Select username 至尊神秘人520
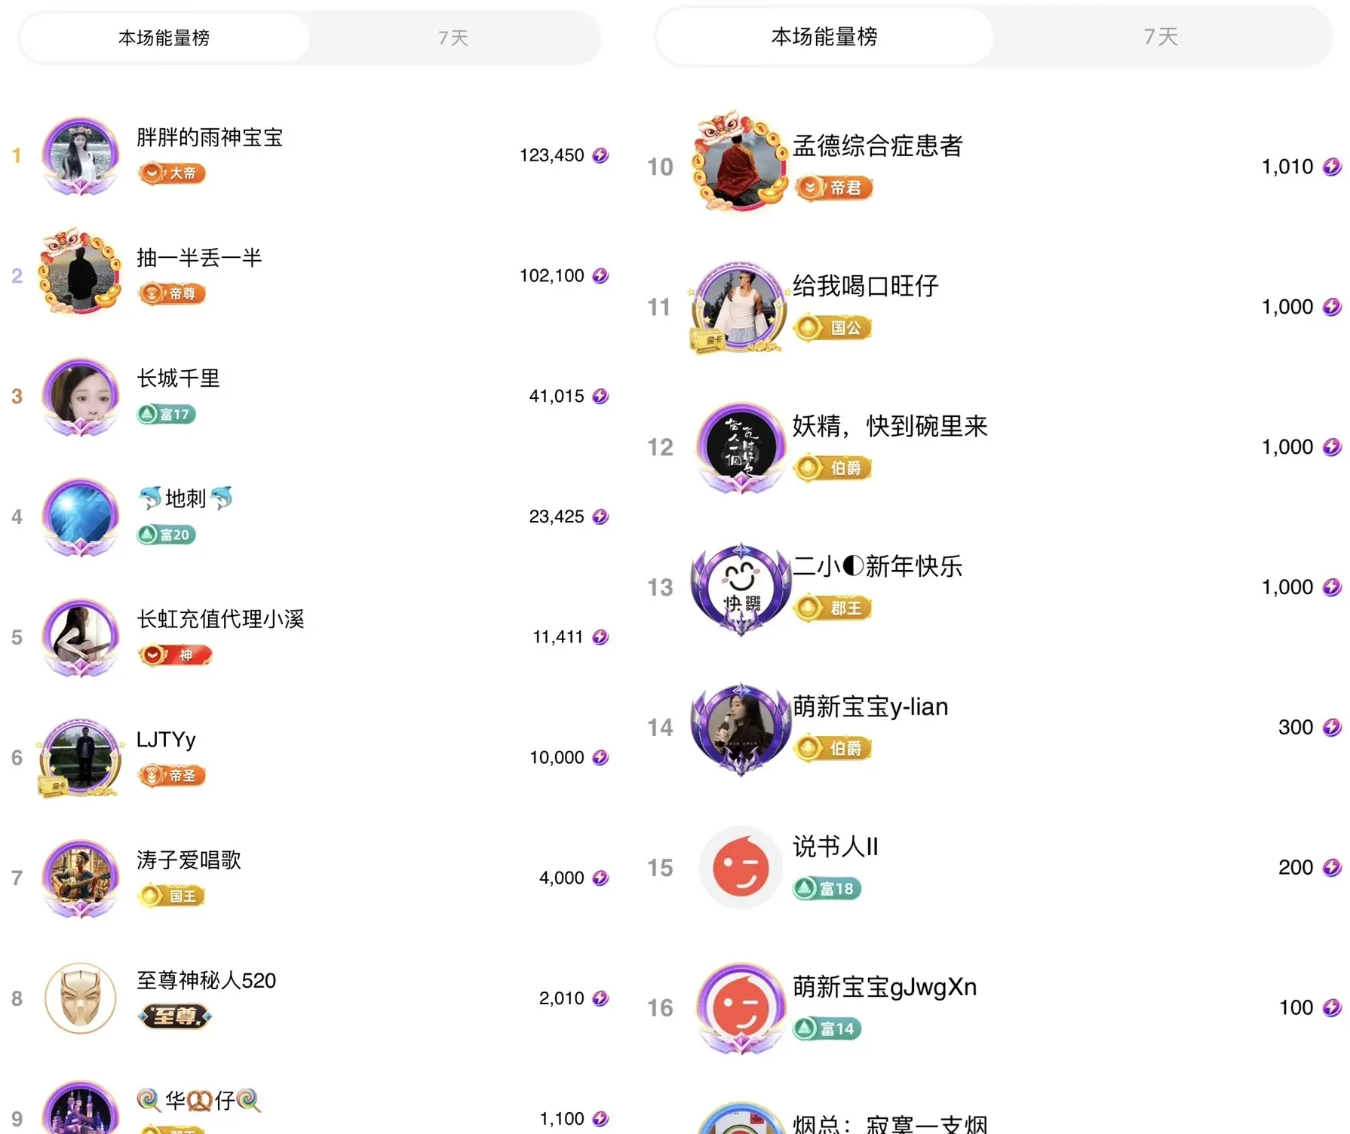Image resolution: width=1350 pixels, height=1134 pixels. [206, 981]
